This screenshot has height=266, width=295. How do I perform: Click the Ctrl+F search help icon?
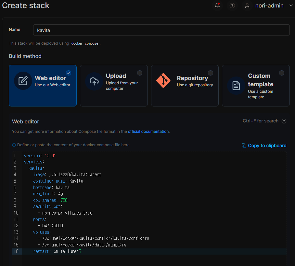click(284, 121)
